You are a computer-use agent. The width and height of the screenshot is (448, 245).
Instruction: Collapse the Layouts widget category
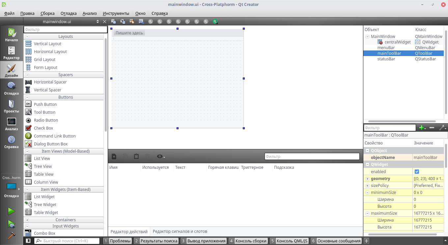tap(27, 37)
